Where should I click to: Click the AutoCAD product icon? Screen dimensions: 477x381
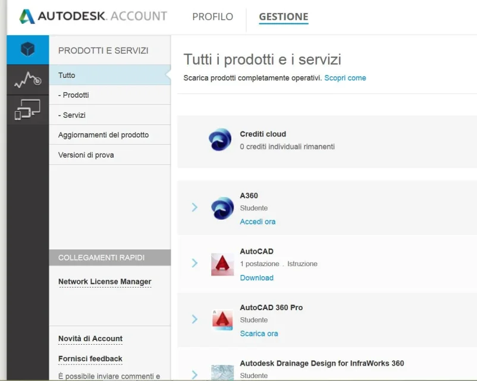222,264
